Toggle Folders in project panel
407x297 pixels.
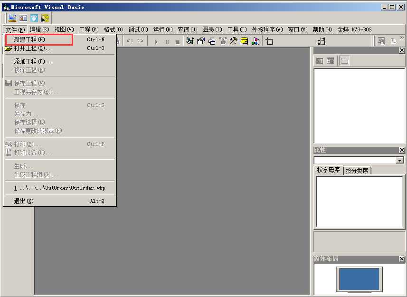click(344, 61)
